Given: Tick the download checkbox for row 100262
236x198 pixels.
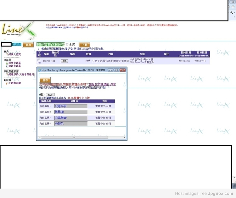Looking at the screenshot, I should (x=39, y=60).
